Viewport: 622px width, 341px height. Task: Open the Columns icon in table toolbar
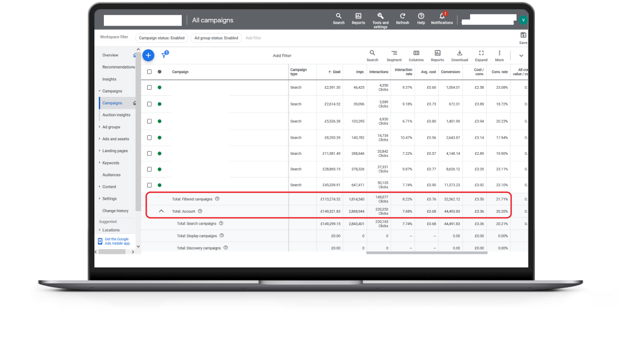coord(416,53)
